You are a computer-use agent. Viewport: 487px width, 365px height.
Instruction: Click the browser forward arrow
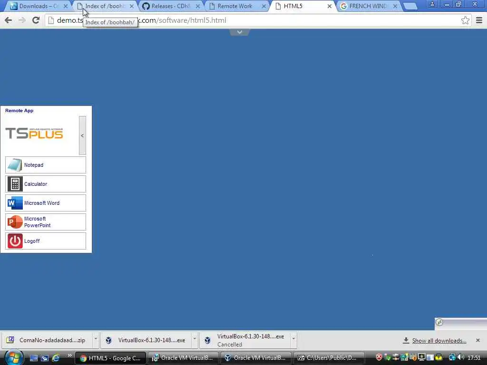pyautogui.click(x=22, y=20)
